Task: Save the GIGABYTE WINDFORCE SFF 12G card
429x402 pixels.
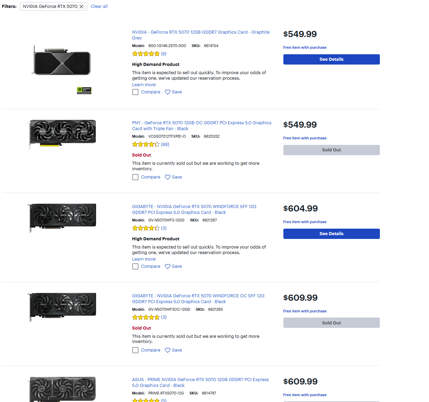Action: (x=168, y=266)
